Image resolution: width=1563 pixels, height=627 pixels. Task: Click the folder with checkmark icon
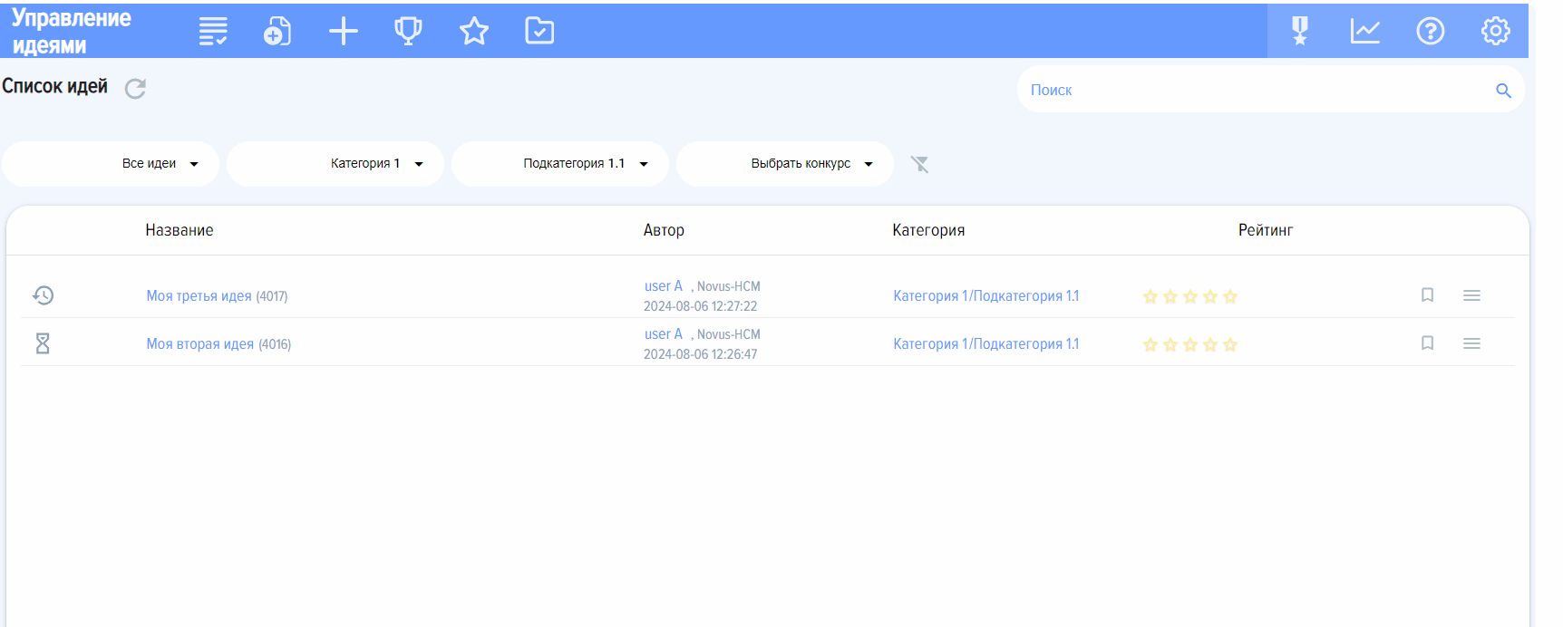[539, 31]
